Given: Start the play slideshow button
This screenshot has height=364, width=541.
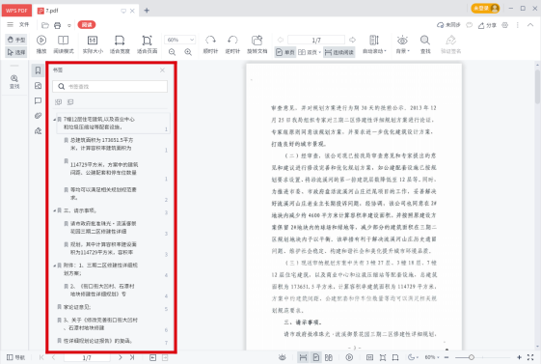Looking at the screenshot, I should tap(41, 44).
